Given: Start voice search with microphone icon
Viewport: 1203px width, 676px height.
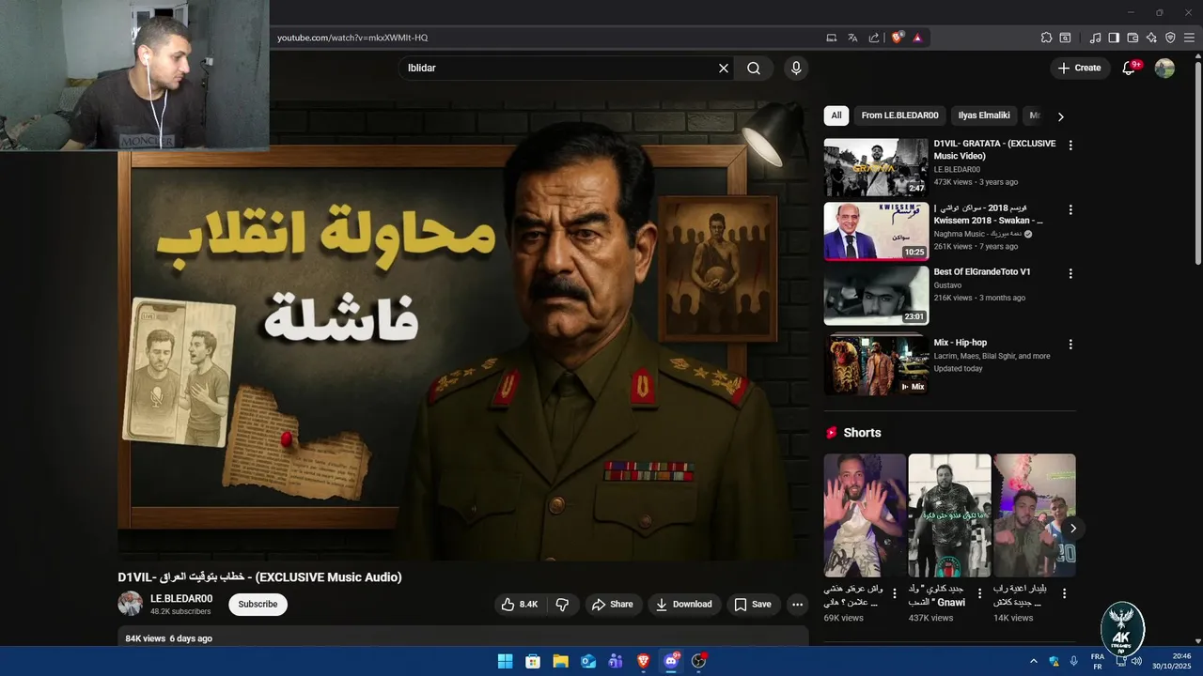Looking at the screenshot, I should tap(796, 68).
